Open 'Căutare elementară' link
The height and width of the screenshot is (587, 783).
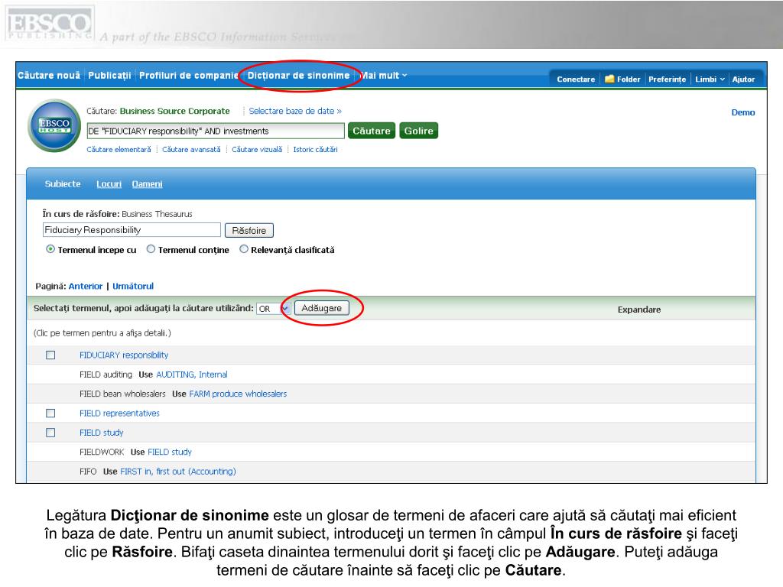[119, 149]
